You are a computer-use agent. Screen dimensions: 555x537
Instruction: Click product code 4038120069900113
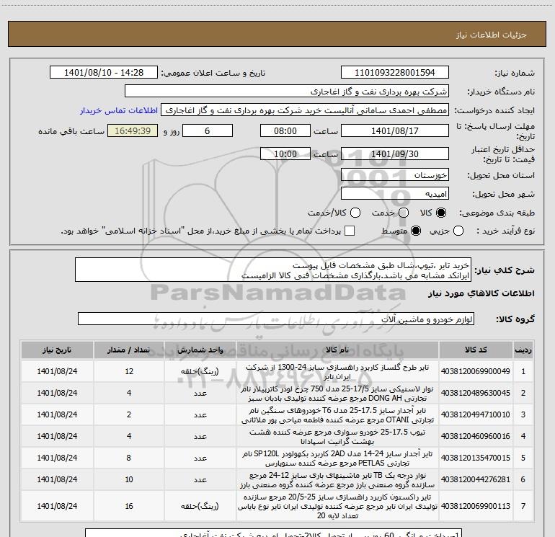(476, 506)
